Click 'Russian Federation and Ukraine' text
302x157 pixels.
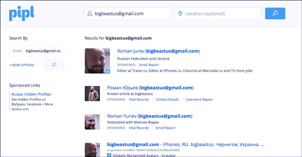coord(143,58)
